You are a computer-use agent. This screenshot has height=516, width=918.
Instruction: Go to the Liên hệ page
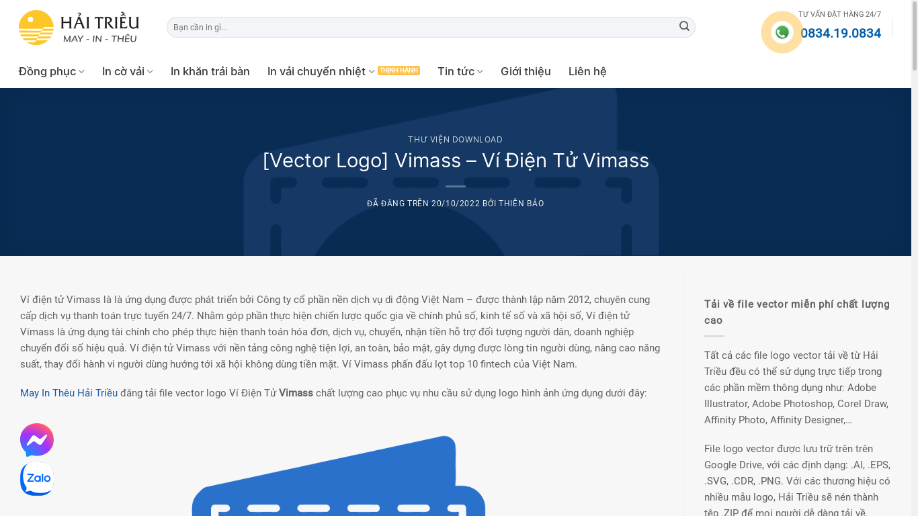click(x=587, y=71)
